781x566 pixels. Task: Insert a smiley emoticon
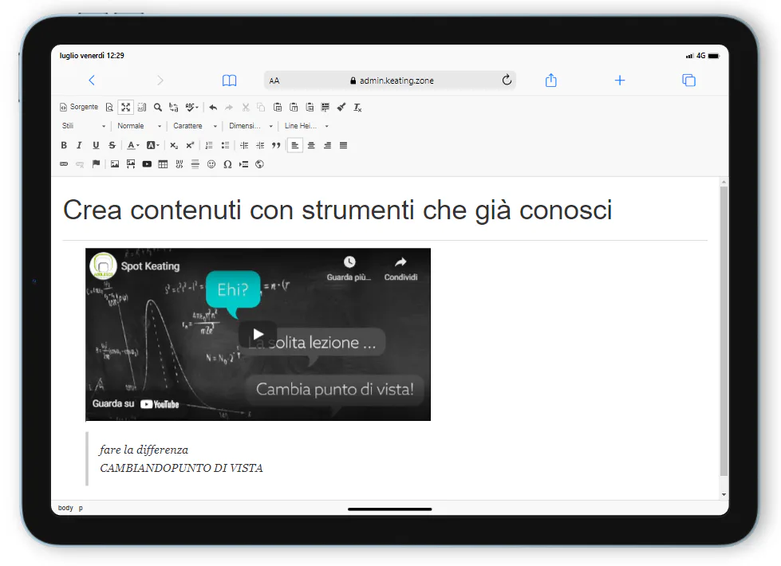(x=211, y=164)
